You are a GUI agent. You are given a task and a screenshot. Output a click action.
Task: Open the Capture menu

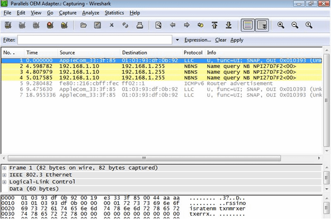click(x=68, y=13)
